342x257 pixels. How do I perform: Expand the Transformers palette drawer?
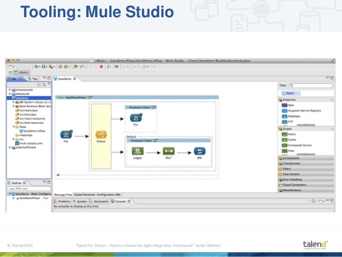click(x=306, y=163)
